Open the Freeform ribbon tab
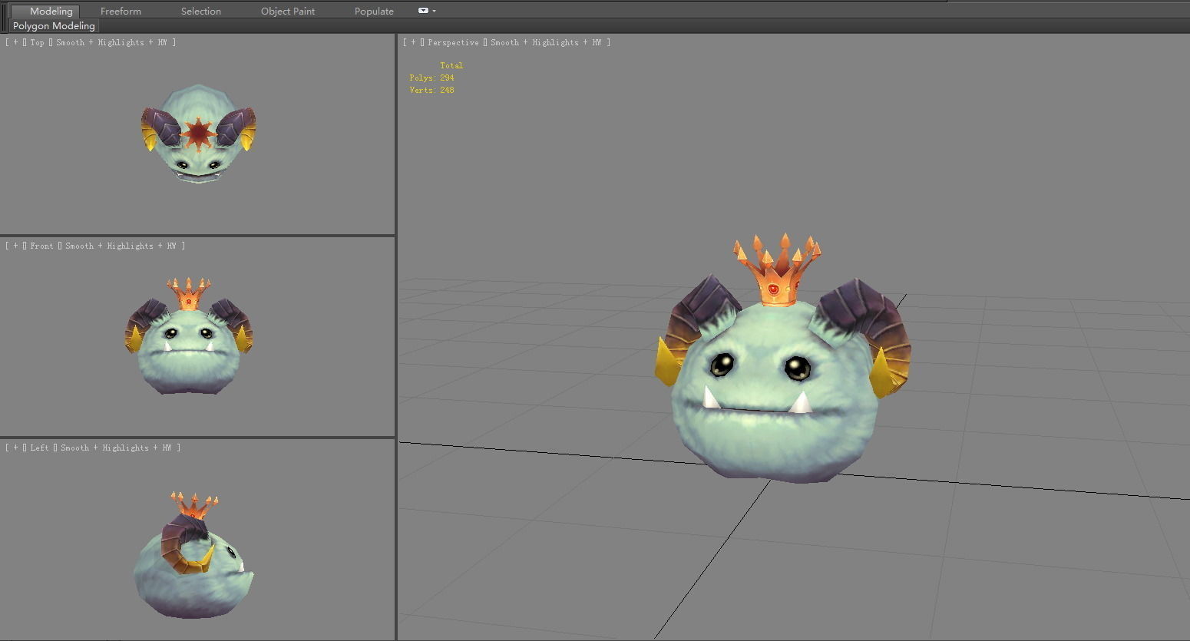Screen dimensions: 1190x641 tap(121, 11)
